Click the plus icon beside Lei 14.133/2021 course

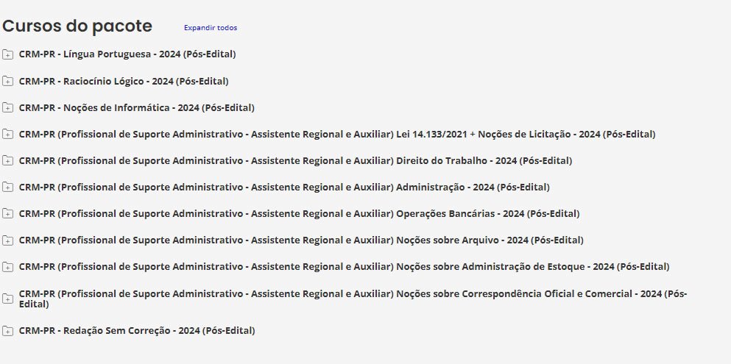pos(7,134)
